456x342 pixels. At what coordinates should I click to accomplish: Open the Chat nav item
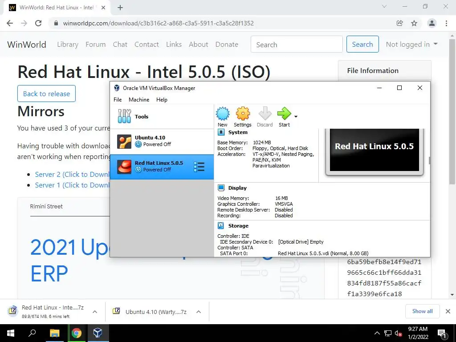[x=120, y=45]
